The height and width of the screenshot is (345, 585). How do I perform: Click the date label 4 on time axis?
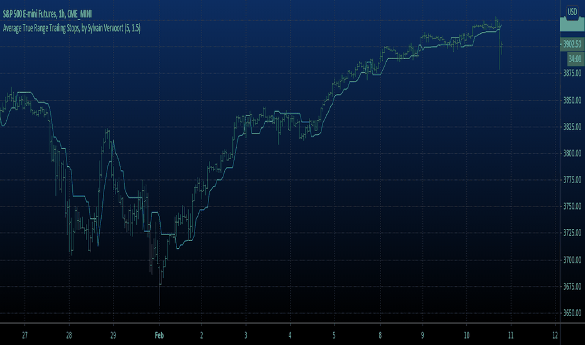point(290,335)
